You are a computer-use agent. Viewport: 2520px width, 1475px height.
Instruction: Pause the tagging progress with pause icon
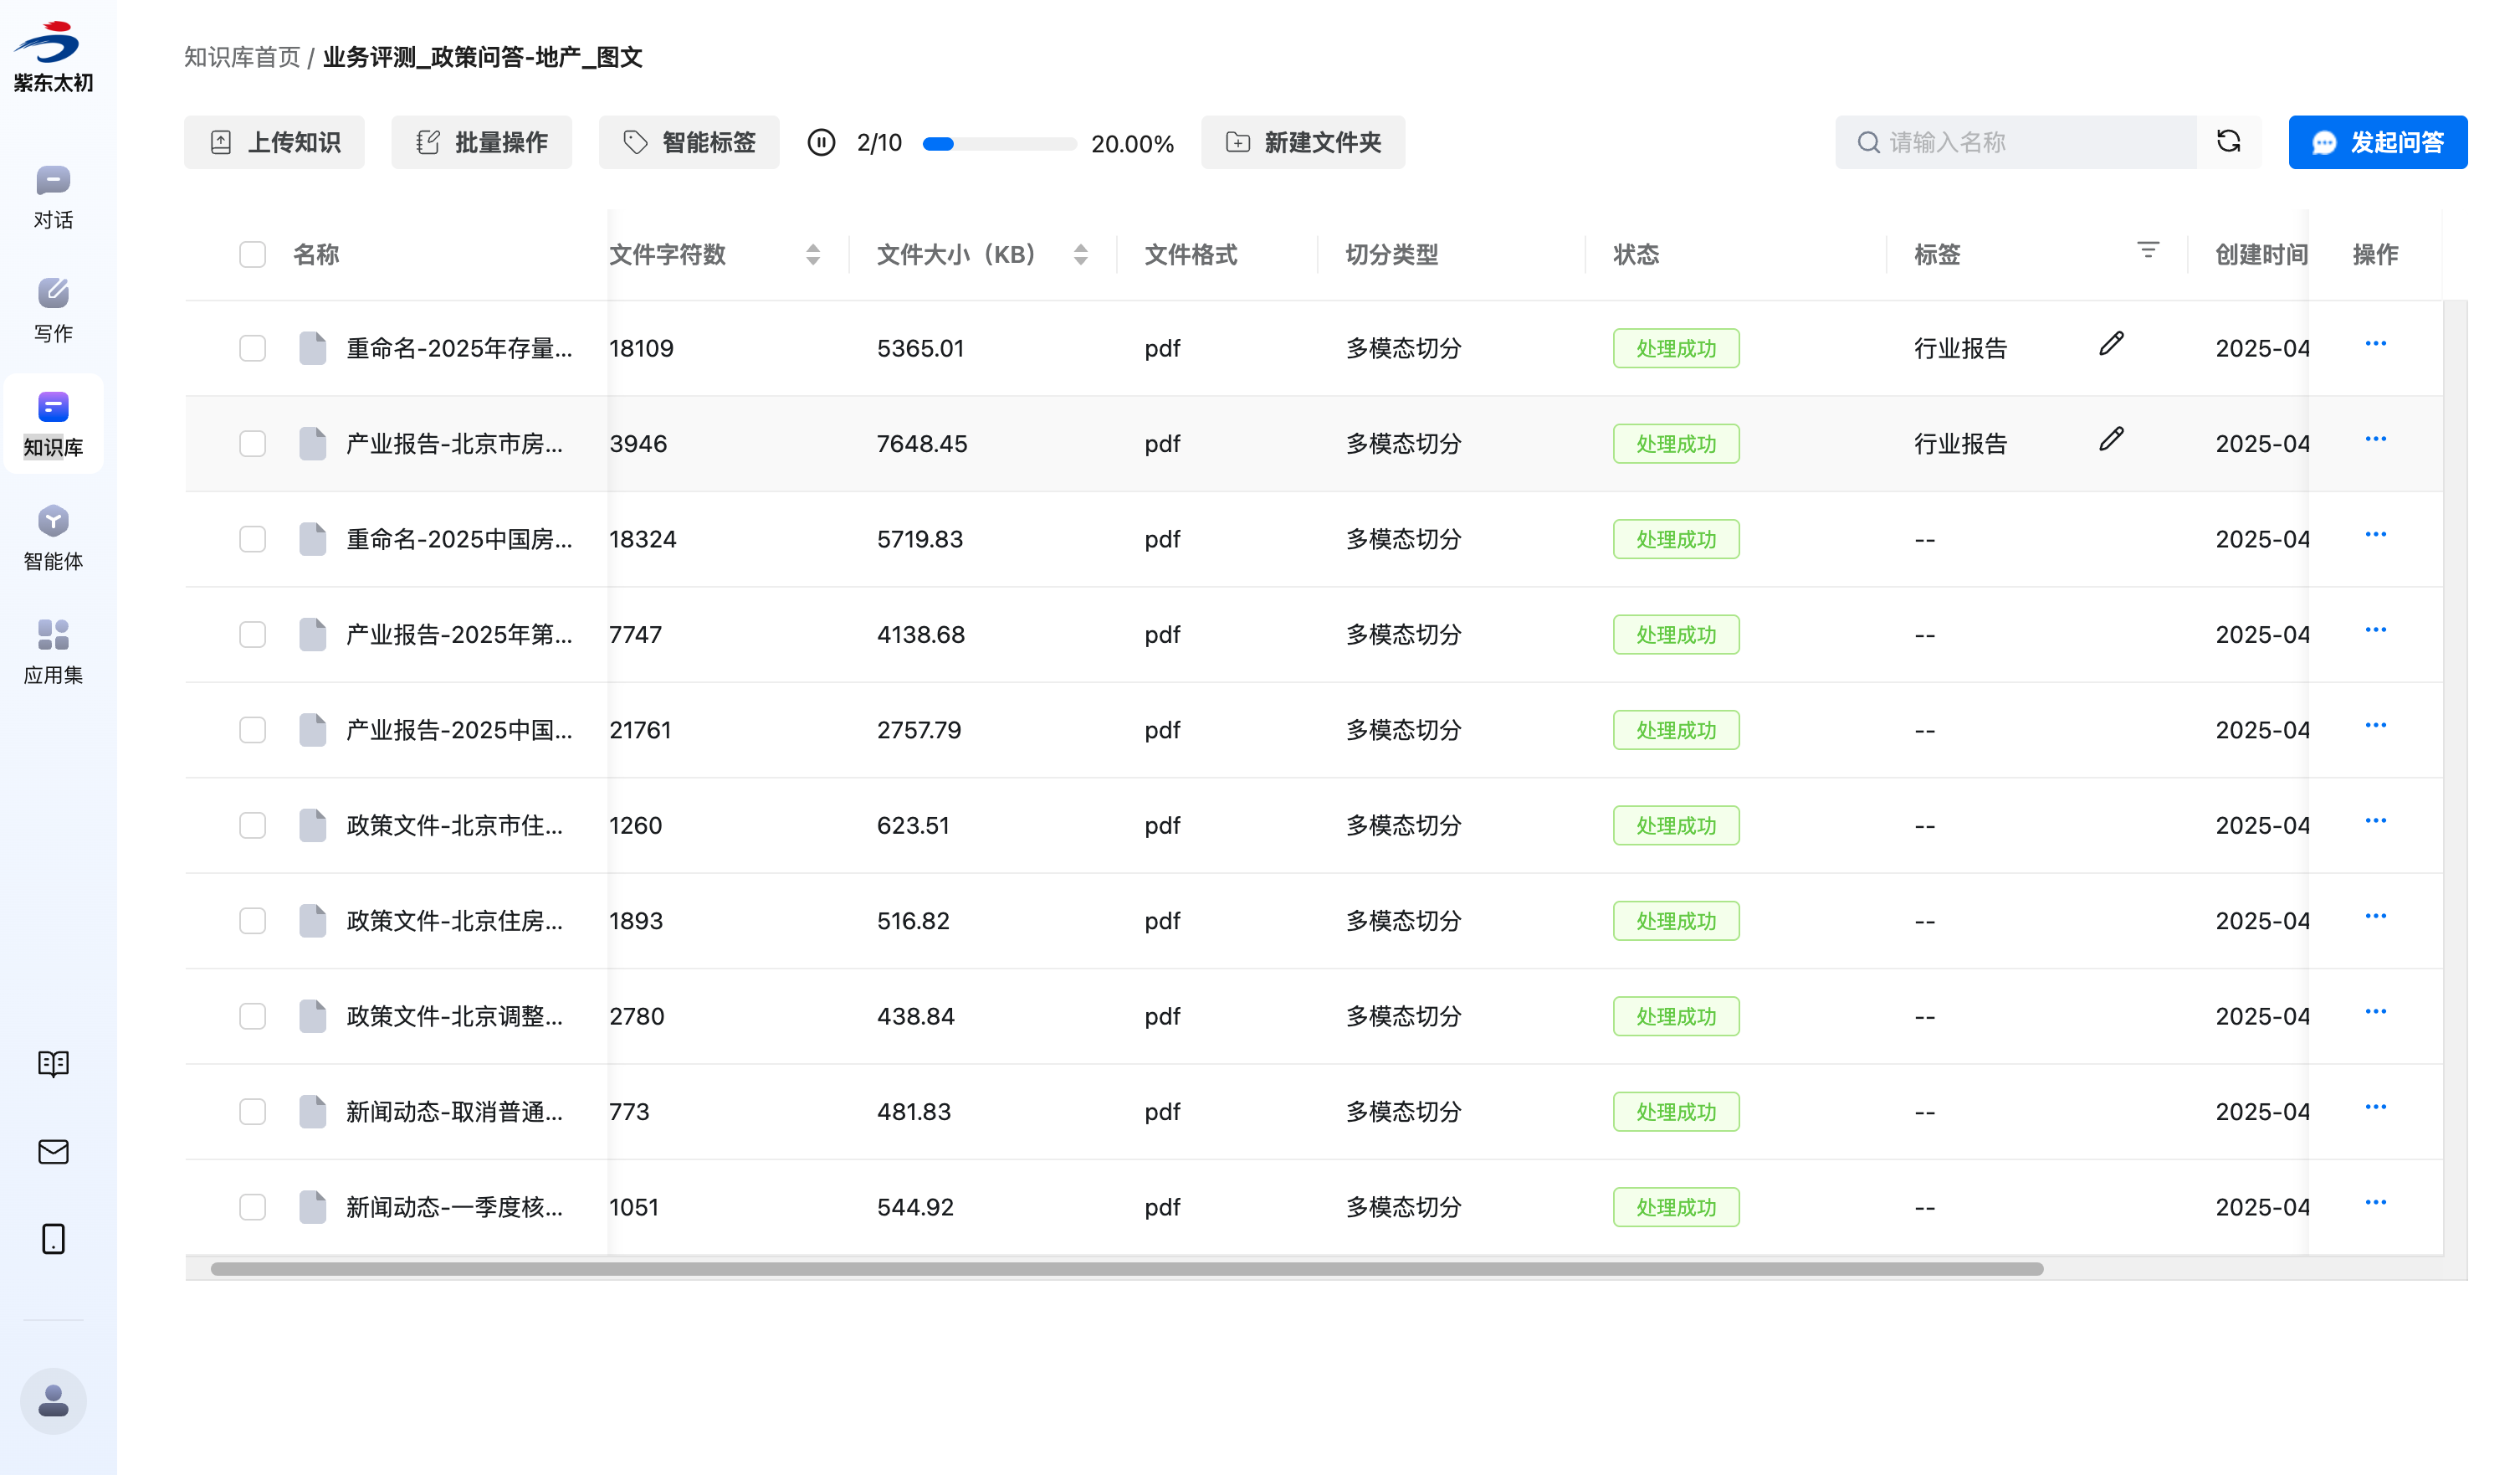821,142
